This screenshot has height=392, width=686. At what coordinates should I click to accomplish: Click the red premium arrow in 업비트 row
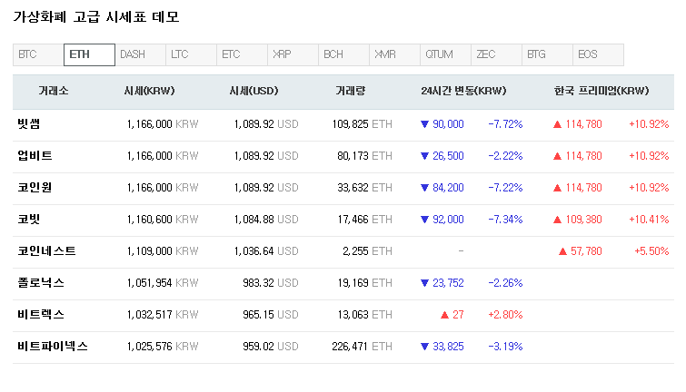point(557,156)
